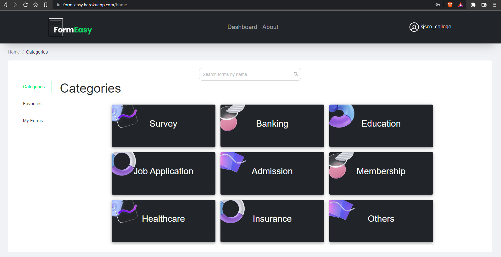Click the kjsce_college username

tap(436, 27)
